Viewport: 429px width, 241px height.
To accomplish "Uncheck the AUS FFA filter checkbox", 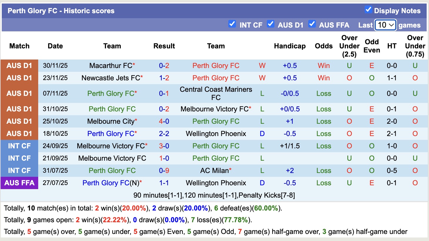I will point(312,24).
